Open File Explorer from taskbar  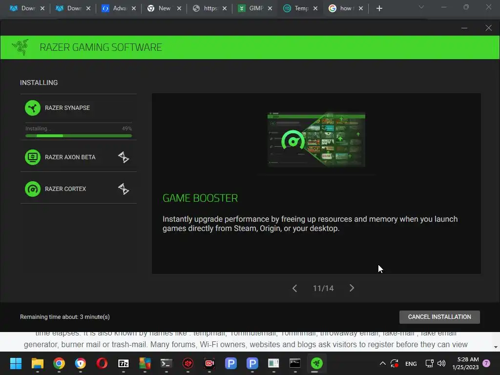point(37,363)
